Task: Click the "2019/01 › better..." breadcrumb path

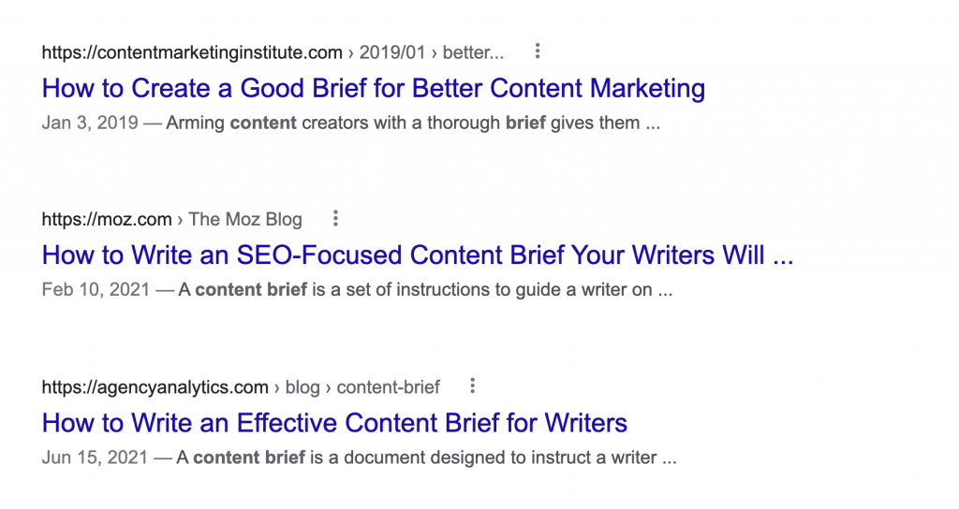Action: click(431, 52)
